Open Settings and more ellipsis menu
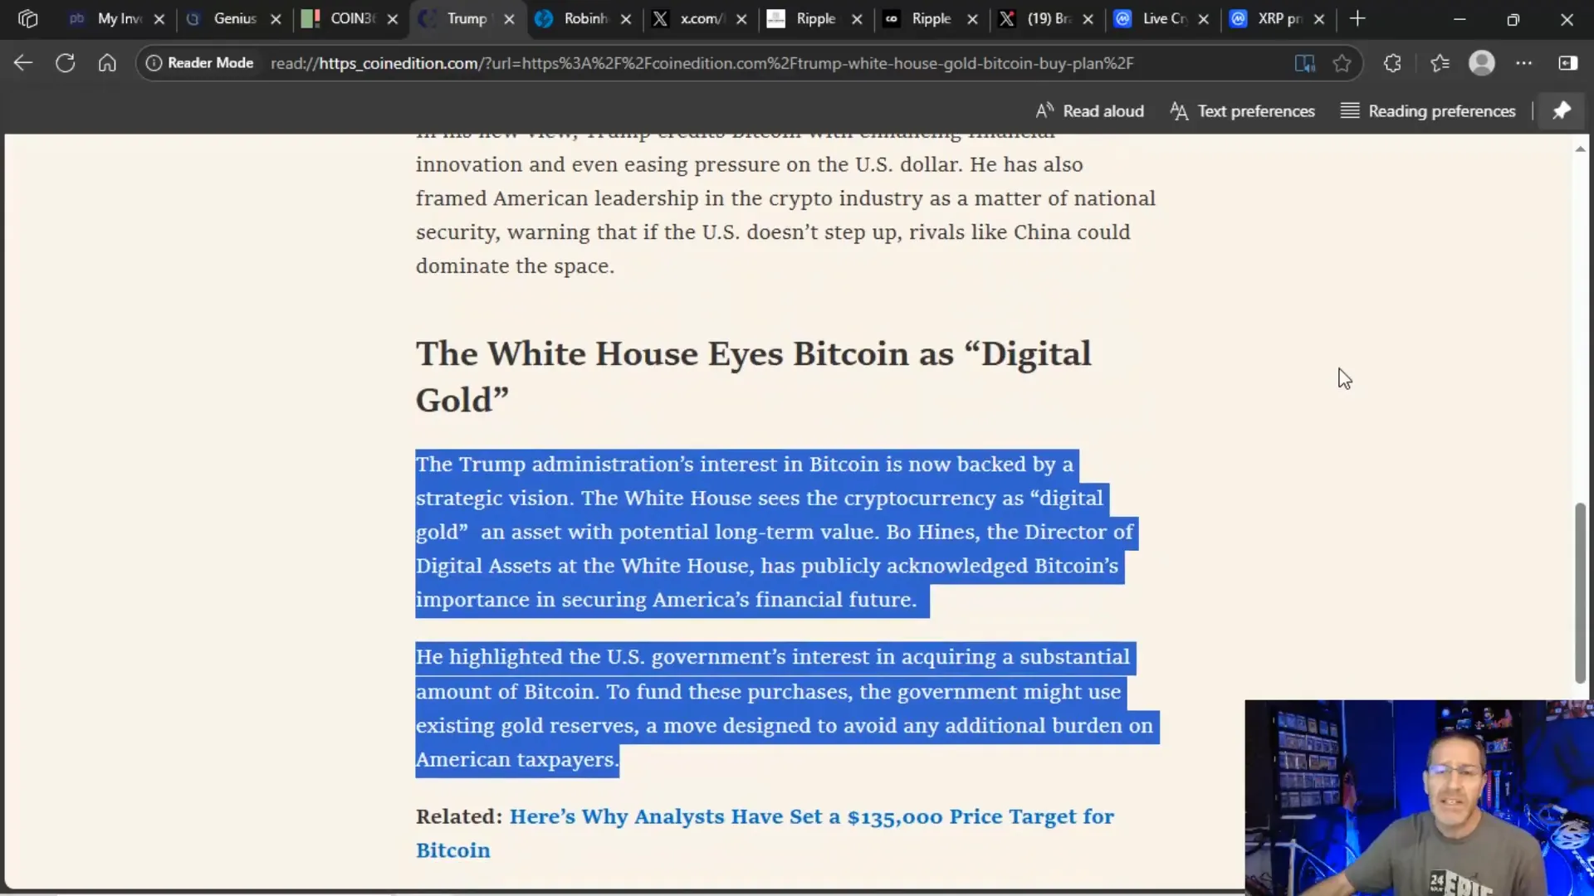 [1524, 63]
